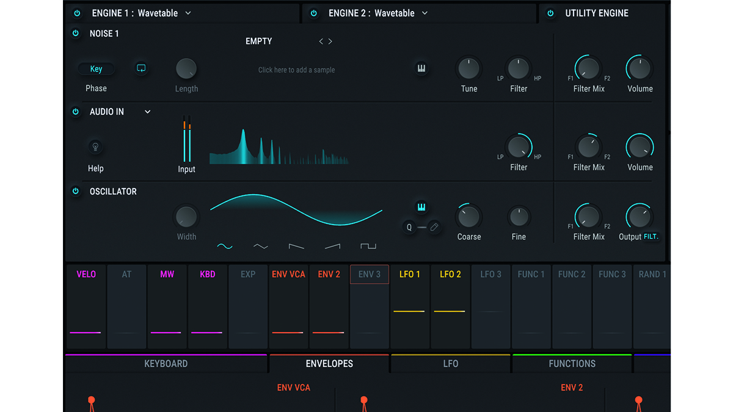The image size is (733, 412).
Task: Click the pencil edit icon in Oscillator
Action: (x=434, y=227)
